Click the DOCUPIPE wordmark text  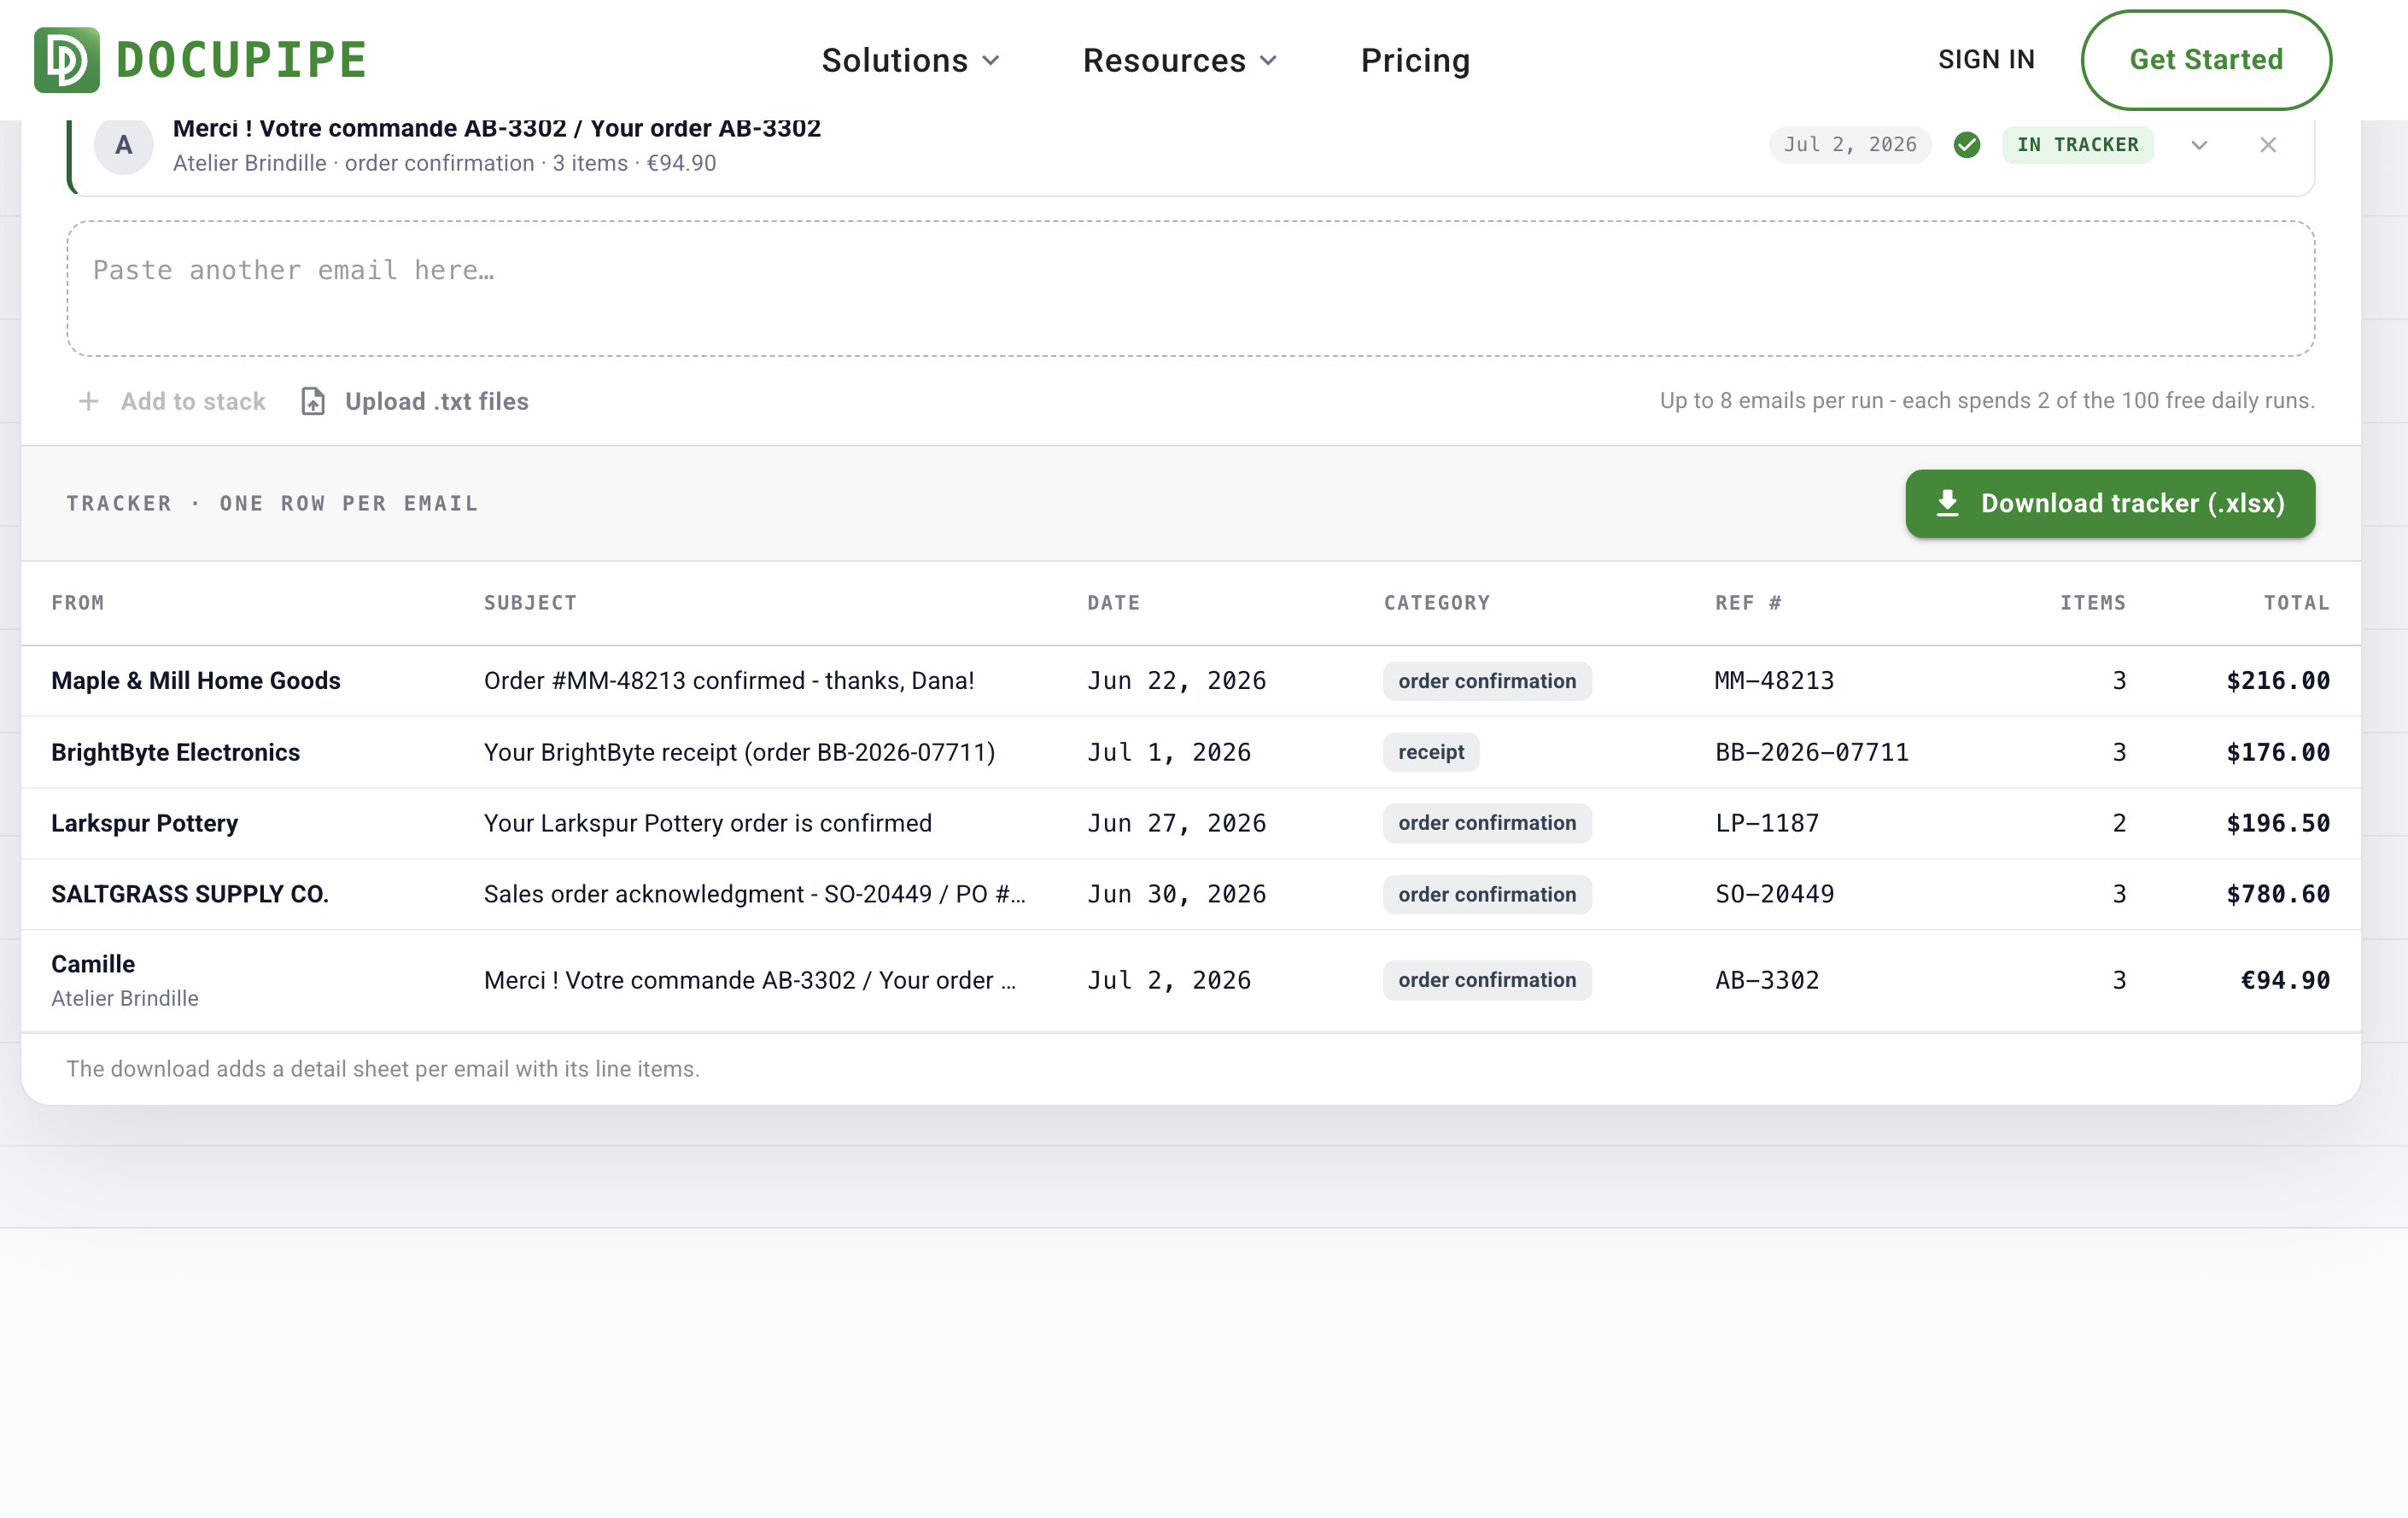[241, 60]
